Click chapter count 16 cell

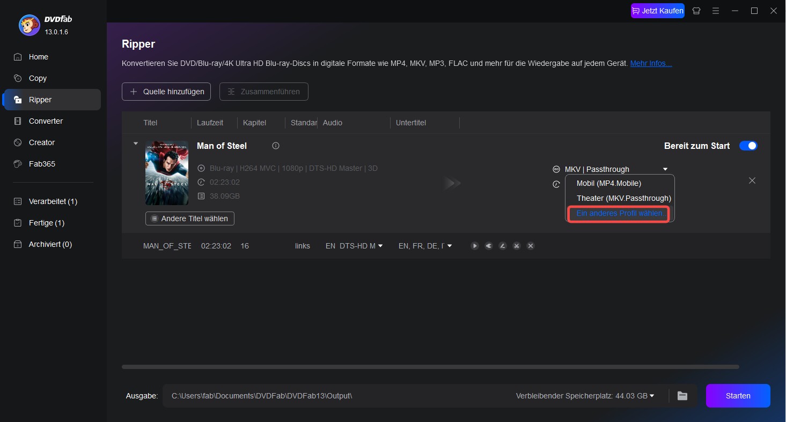tap(245, 246)
